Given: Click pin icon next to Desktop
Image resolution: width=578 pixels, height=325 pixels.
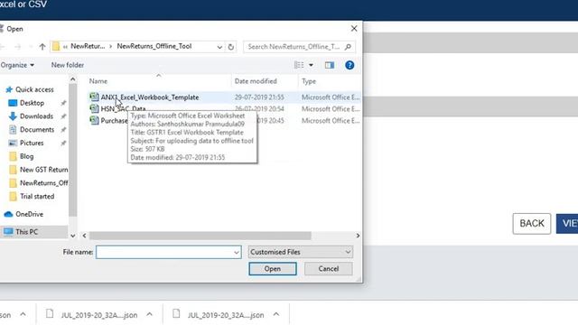Looking at the screenshot, I should pyautogui.click(x=63, y=103).
